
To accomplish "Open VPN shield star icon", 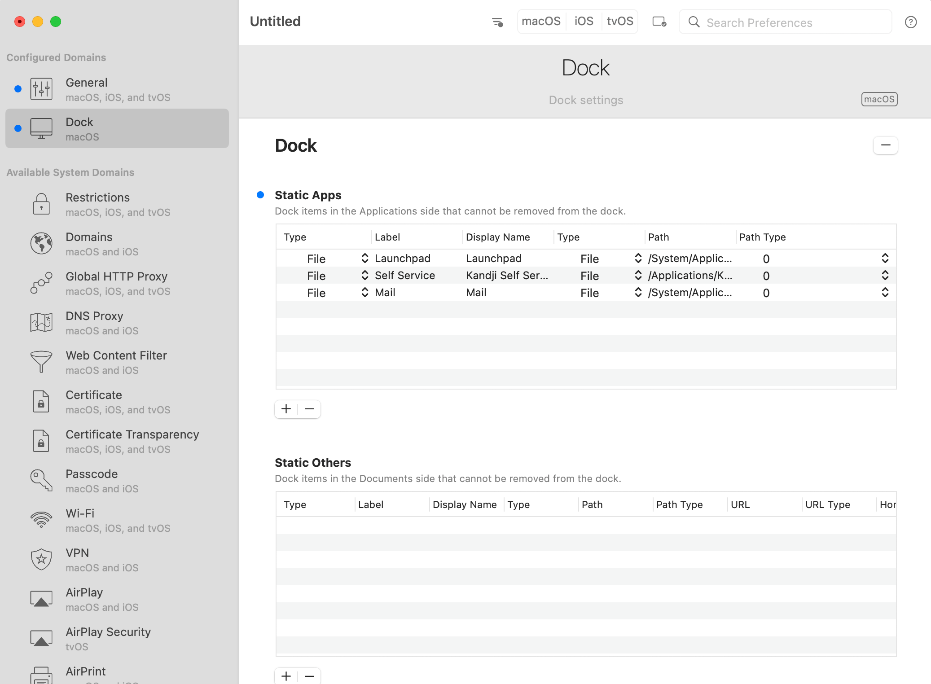I will click(41, 559).
